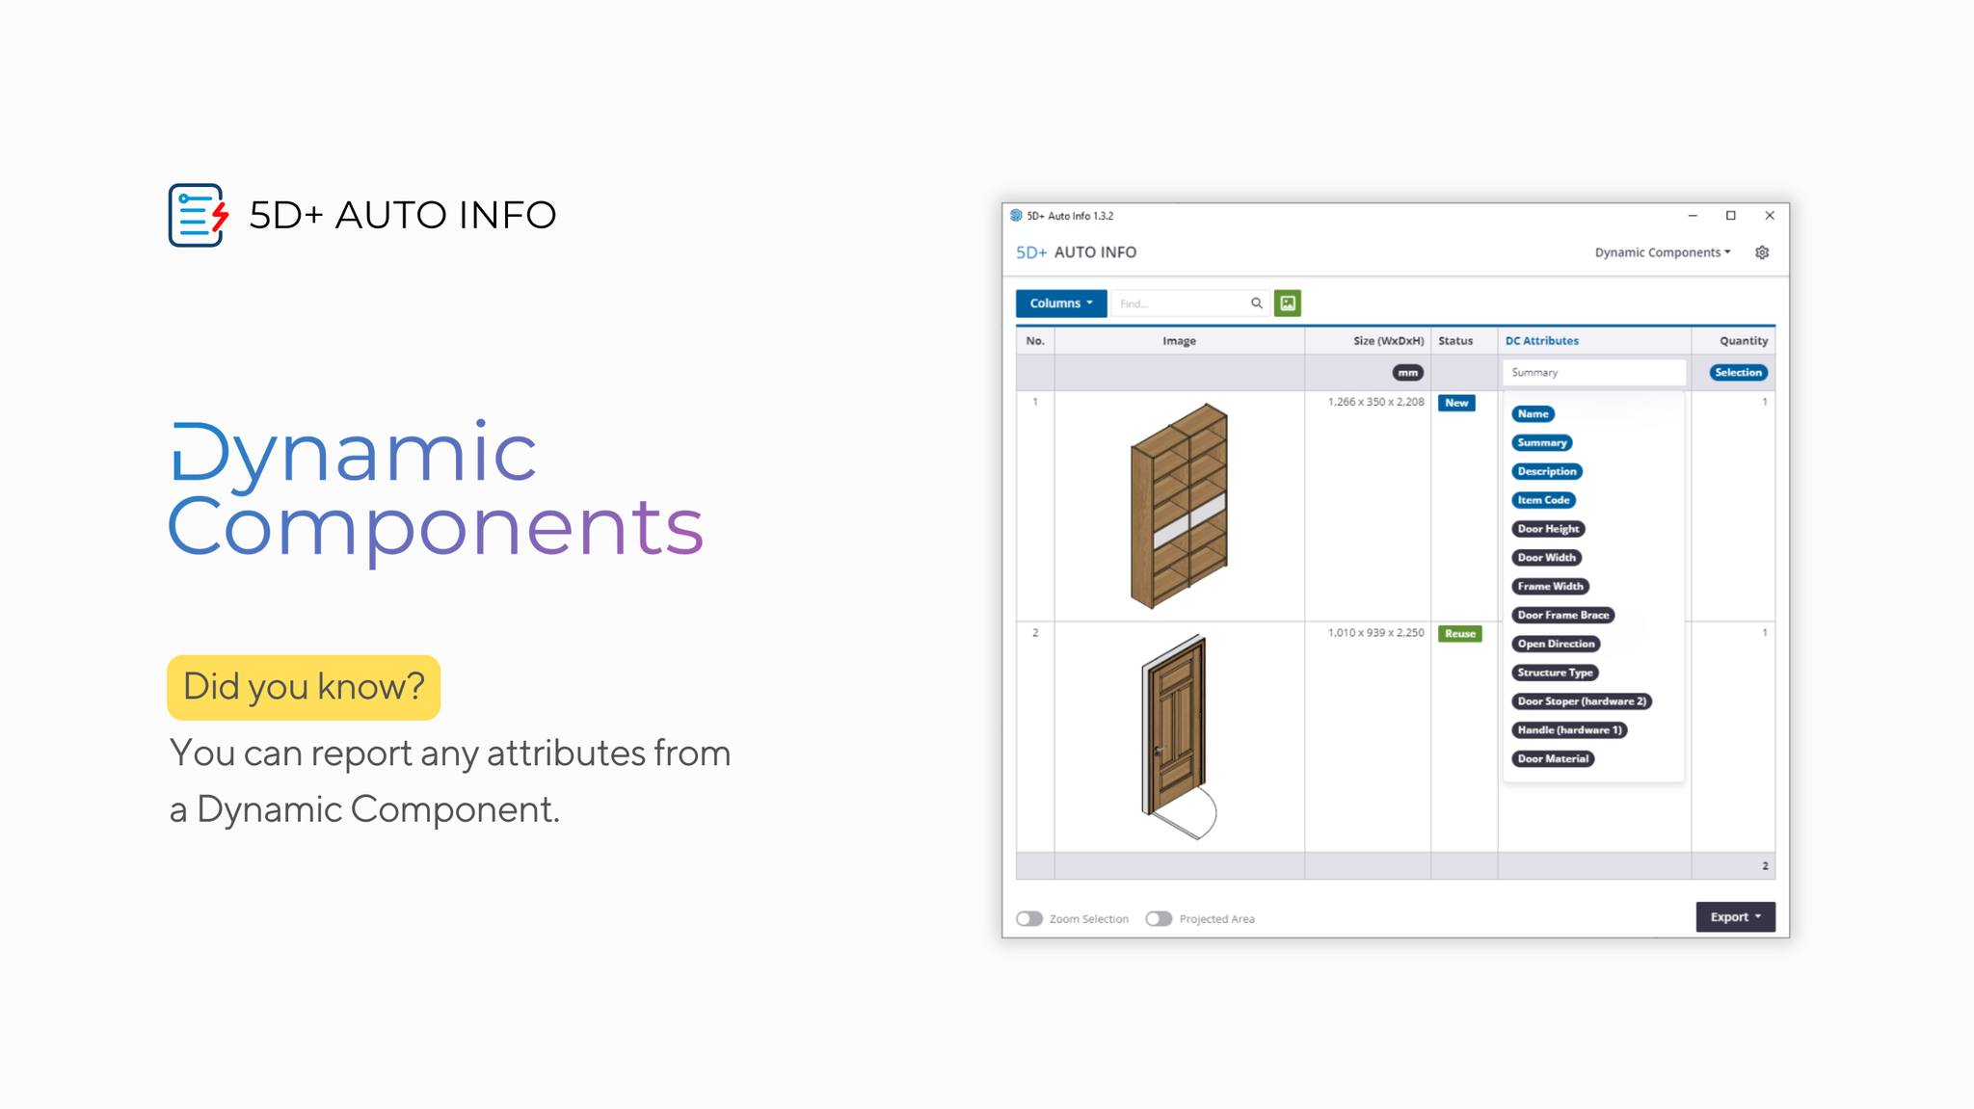Click the 5D+ Auto Info logo on the slide

click(199, 215)
